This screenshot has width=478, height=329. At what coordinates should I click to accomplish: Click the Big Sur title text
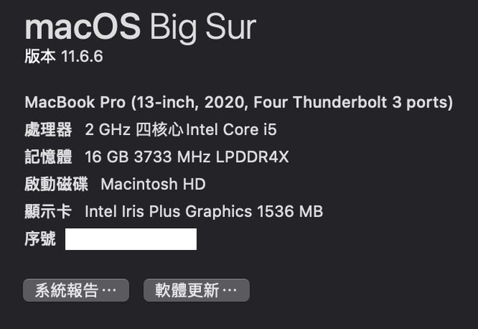pos(202,27)
